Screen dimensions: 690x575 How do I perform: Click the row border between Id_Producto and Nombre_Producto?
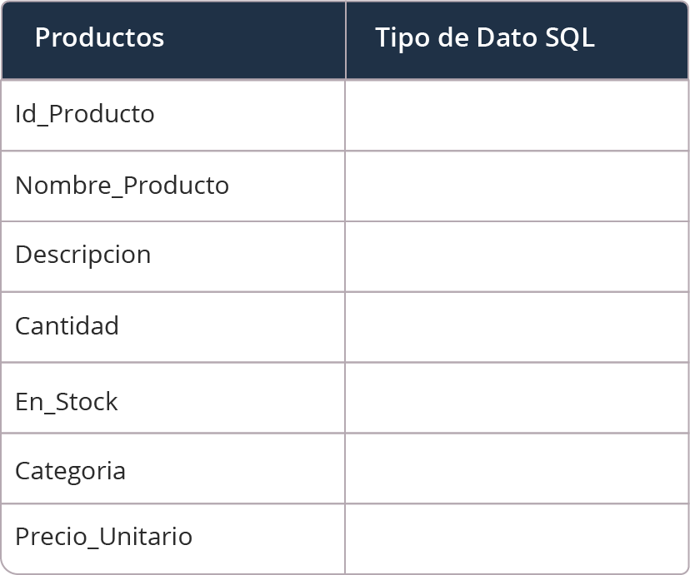coord(345,151)
